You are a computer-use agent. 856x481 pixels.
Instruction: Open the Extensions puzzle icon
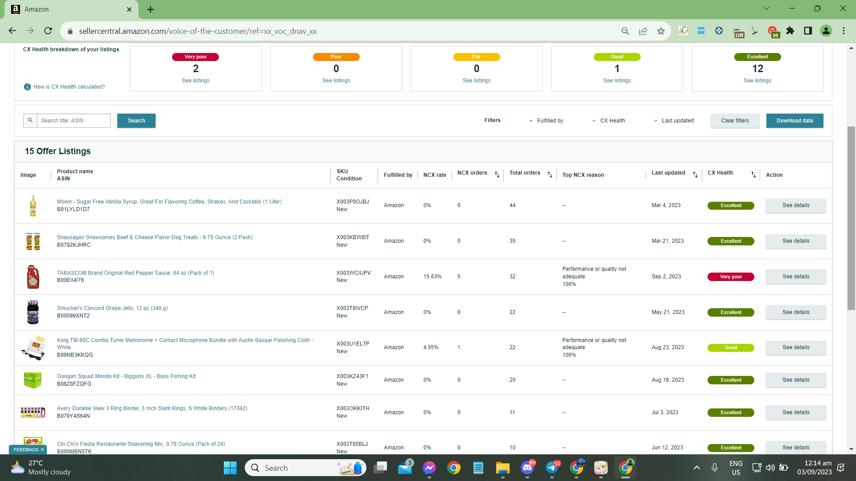(790, 31)
